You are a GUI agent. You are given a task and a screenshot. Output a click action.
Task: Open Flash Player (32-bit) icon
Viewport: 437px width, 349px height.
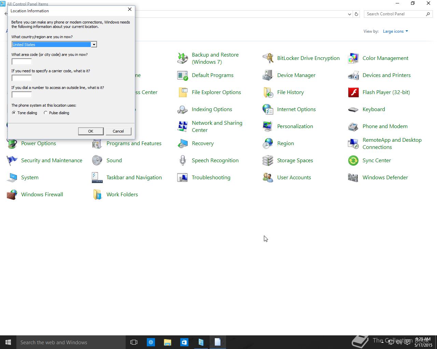point(353,92)
